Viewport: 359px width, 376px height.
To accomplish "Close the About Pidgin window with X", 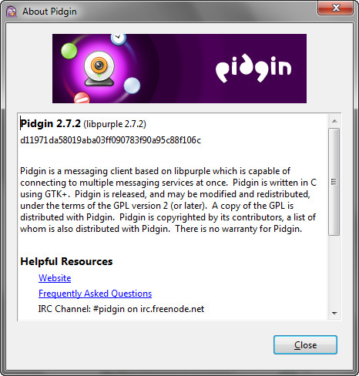I will [335, 8].
